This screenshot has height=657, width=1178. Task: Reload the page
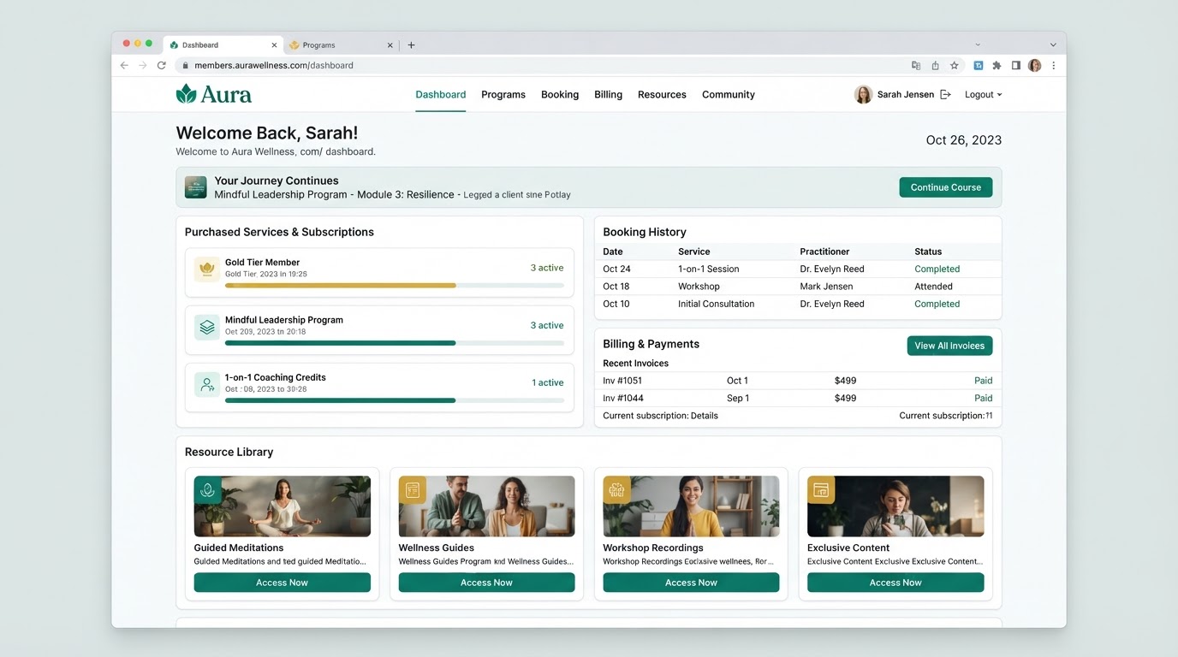pyautogui.click(x=161, y=65)
